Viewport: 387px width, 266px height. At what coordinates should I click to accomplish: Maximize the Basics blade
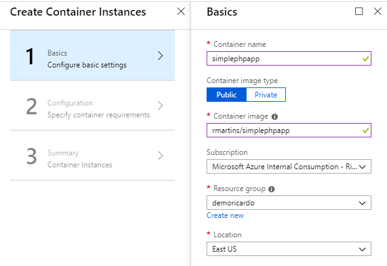[x=359, y=11]
